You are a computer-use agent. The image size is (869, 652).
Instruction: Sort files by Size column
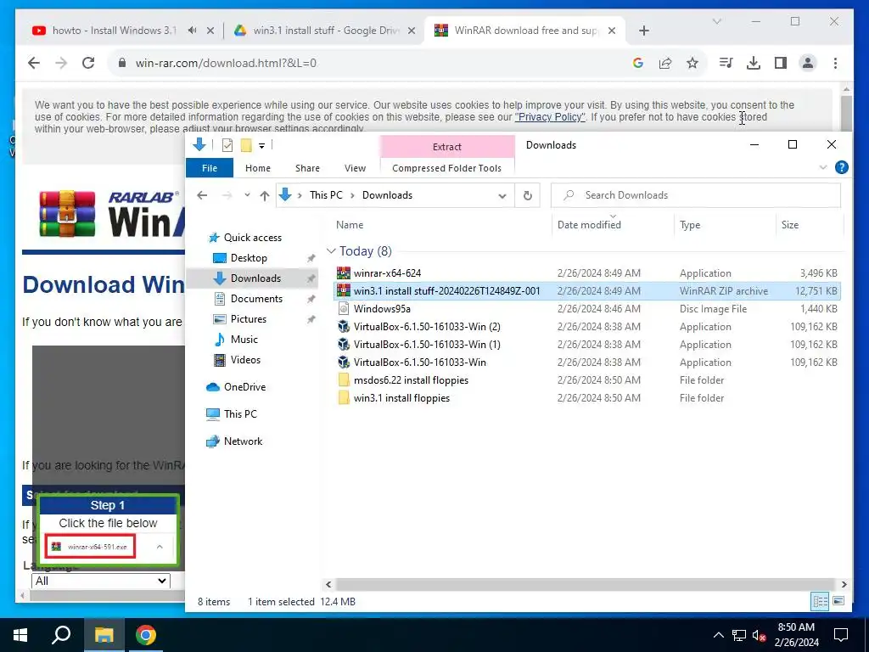pyautogui.click(x=790, y=224)
